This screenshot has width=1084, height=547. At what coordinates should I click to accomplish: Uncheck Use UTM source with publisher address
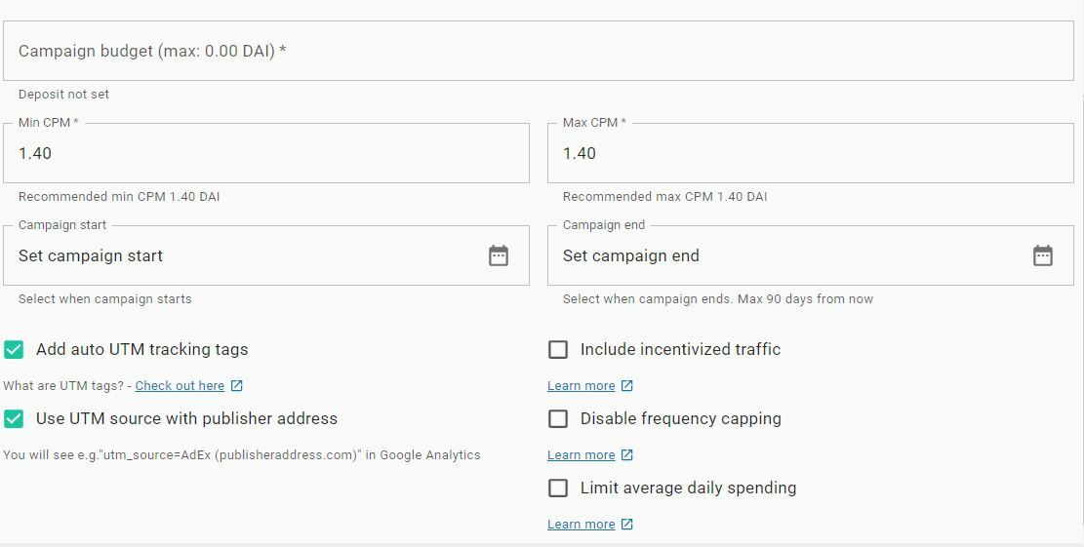pyautogui.click(x=14, y=418)
